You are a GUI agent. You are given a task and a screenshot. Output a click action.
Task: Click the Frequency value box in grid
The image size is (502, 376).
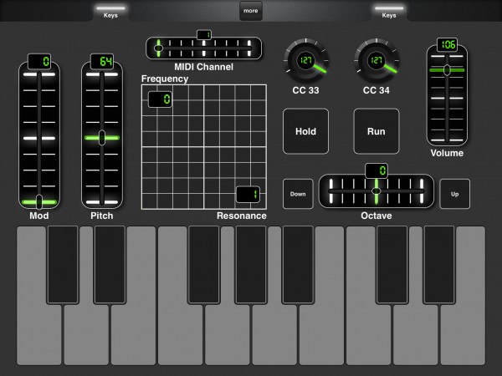click(160, 99)
